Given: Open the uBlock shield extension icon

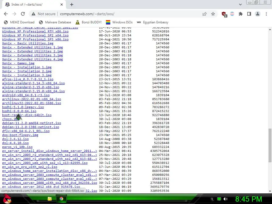Looking at the screenshot, I should coord(224,14).
